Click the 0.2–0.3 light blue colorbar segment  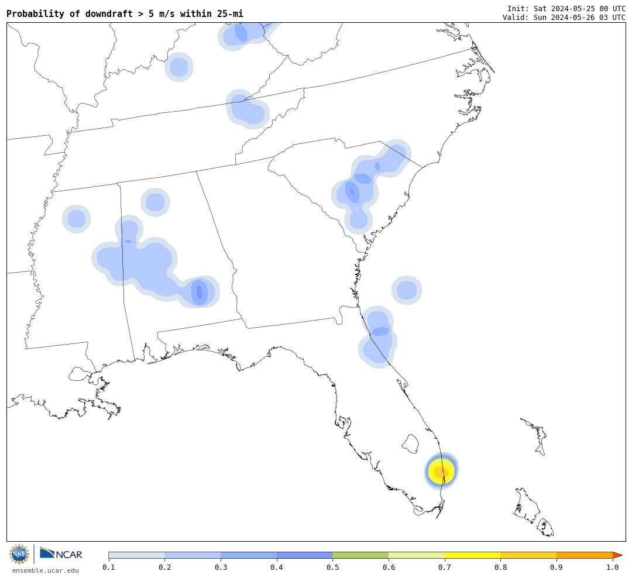pyautogui.click(x=193, y=555)
